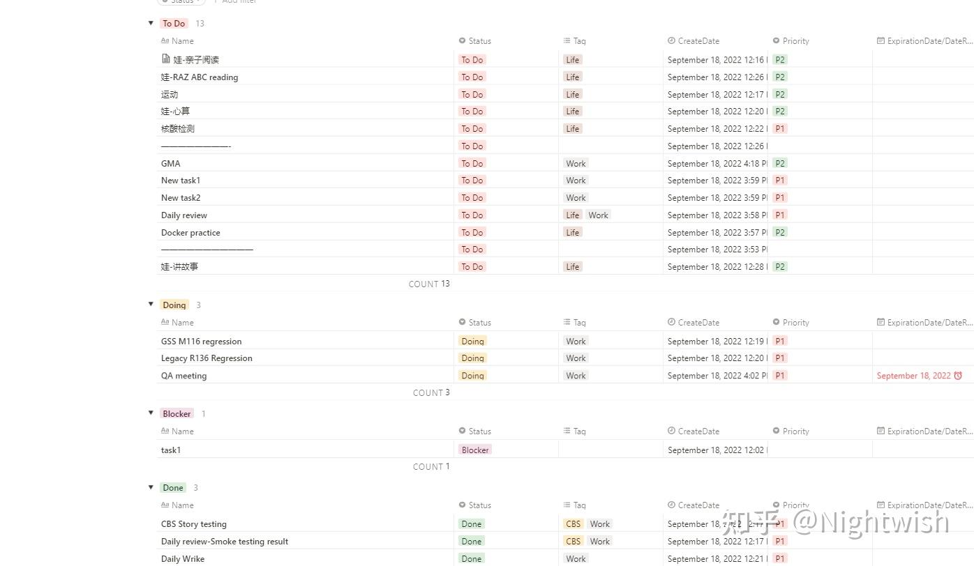Click the Doing status tag of GSS M116 regression
The height and width of the screenshot is (566, 974).
pyautogui.click(x=472, y=342)
